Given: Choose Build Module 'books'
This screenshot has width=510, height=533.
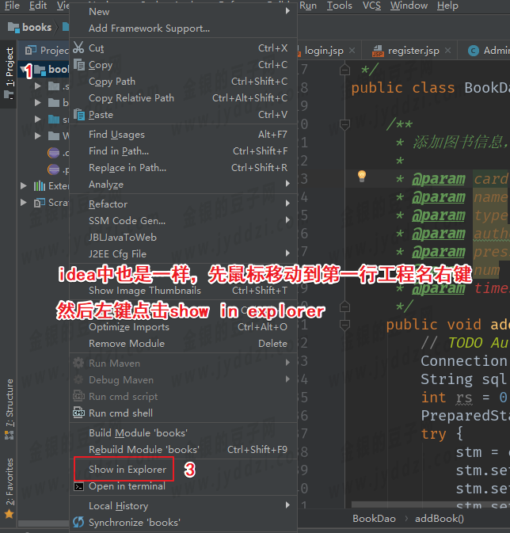Looking at the screenshot, I should [x=183, y=433].
